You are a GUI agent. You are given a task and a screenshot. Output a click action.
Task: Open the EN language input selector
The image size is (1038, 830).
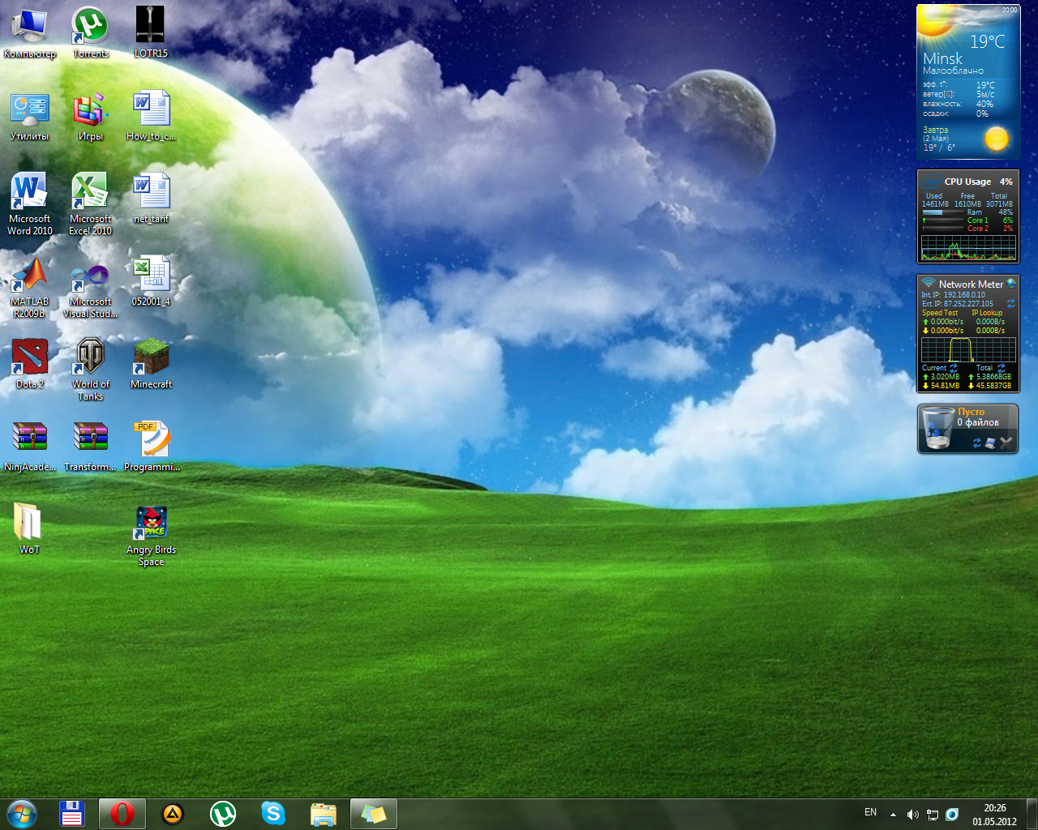point(870,812)
